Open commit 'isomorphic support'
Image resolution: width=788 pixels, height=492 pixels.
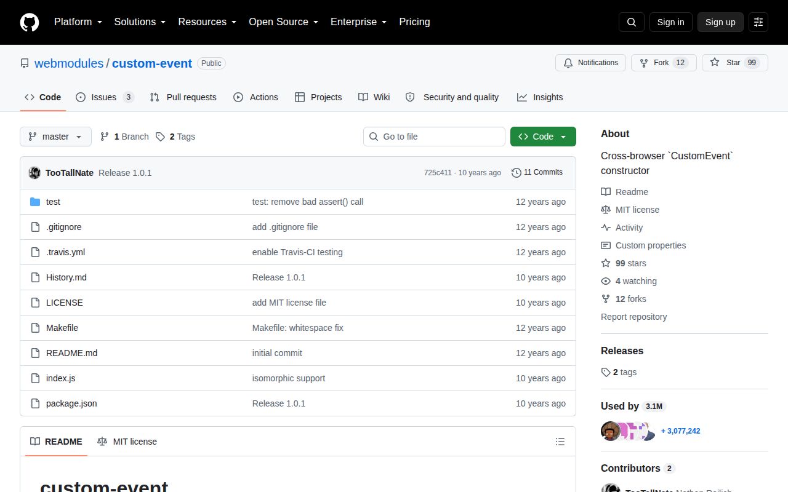coord(289,378)
